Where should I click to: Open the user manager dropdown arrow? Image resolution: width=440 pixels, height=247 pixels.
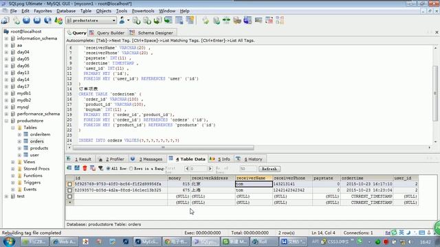point(129,20)
